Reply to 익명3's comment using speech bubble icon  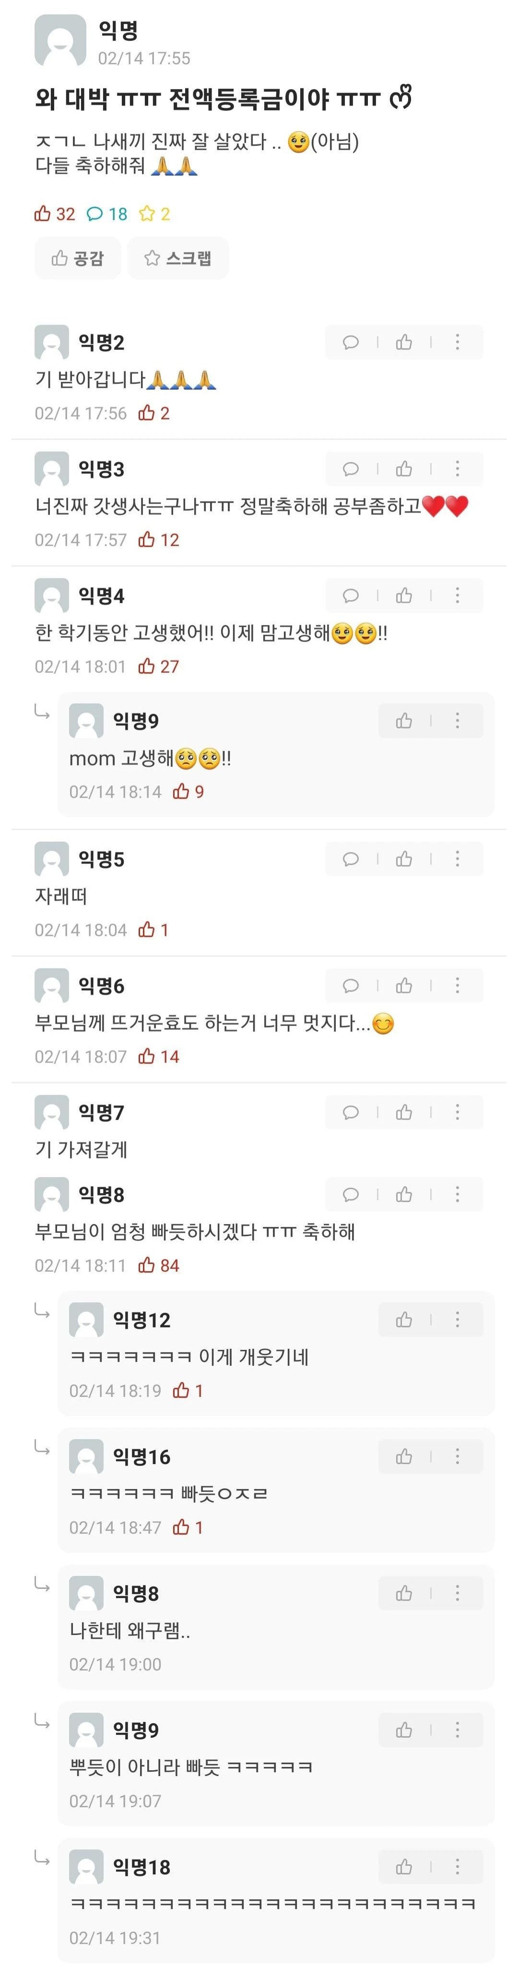pos(351,469)
